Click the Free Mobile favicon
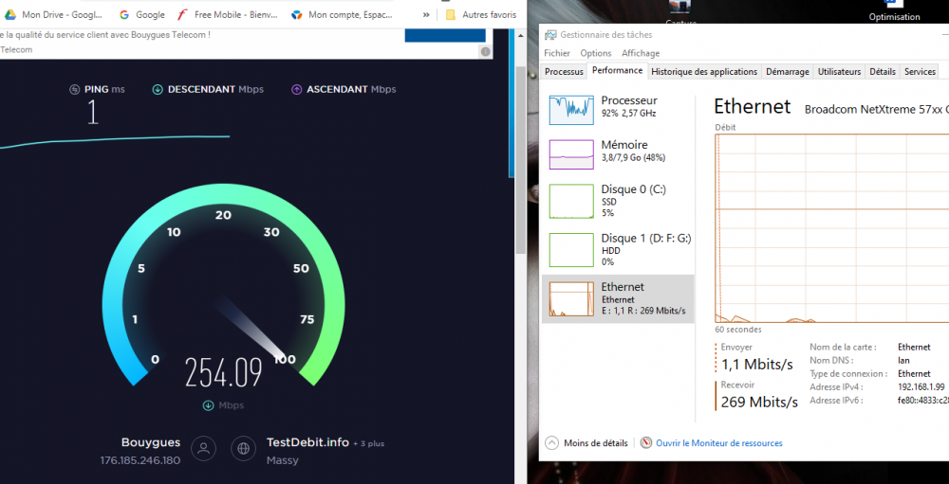 pyautogui.click(x=182, y=14)
